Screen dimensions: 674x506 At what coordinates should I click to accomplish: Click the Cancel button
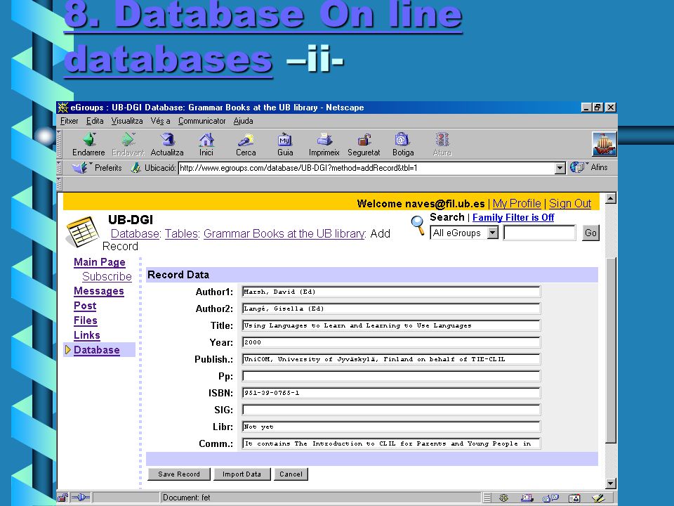[x=291, y=474]
